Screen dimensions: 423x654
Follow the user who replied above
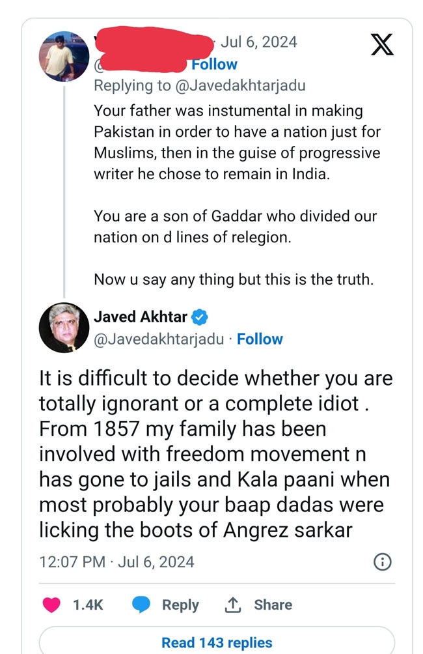coord(214,64)
